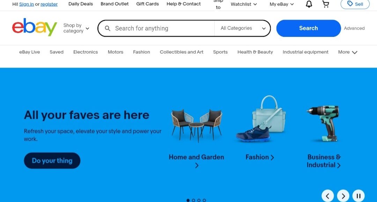The width and height of the screenshot is (377, 202).
Task: Open the Electronics category tab
Action: pos(86,52)
